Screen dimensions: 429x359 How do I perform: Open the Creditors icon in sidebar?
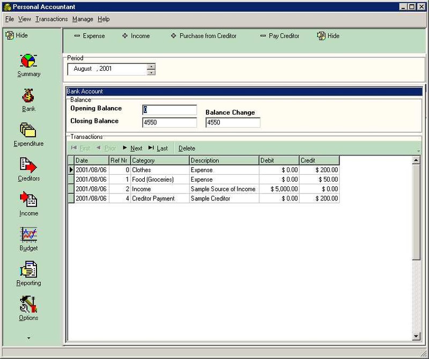[x=28, y=165]
